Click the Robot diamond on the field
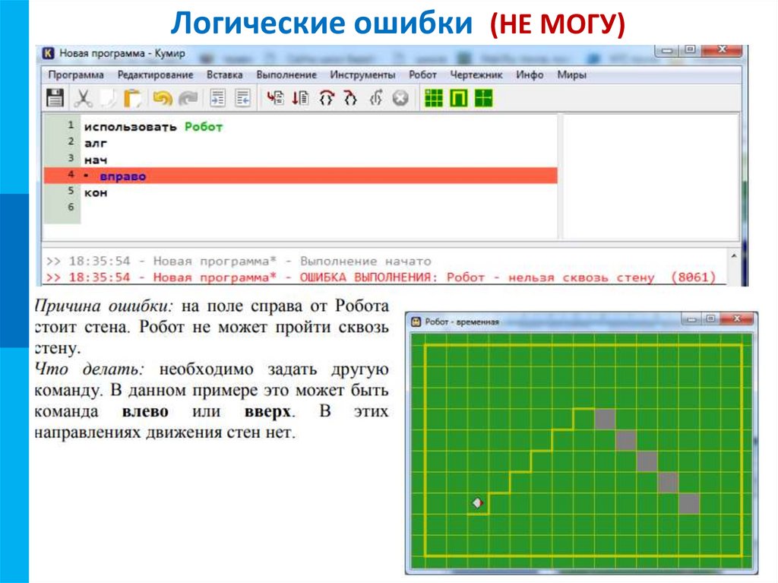 coord(476,503)
